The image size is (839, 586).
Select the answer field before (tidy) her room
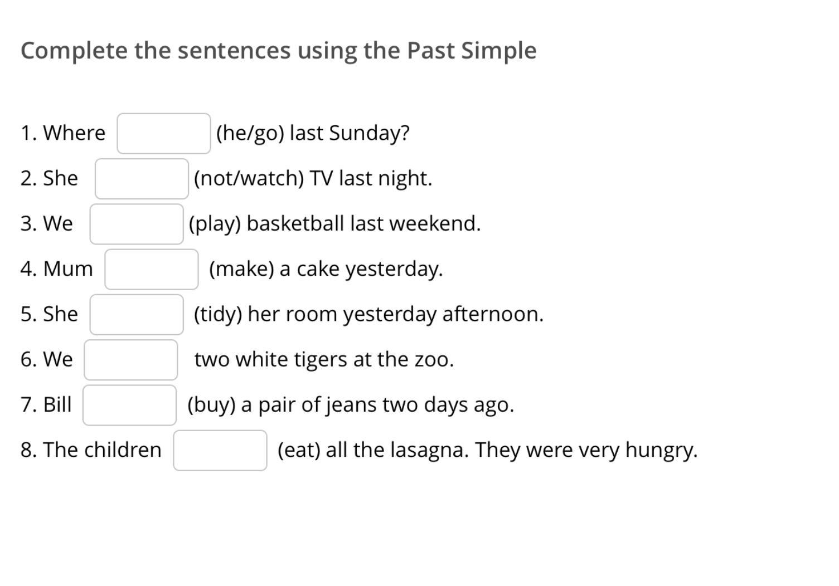[x=137, y=315]
